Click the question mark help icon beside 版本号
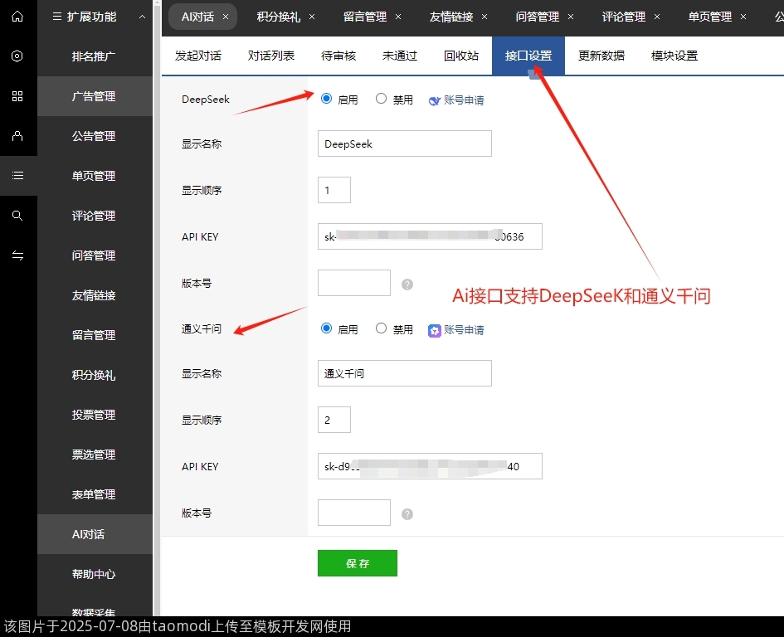 click(x=407, y=283)
